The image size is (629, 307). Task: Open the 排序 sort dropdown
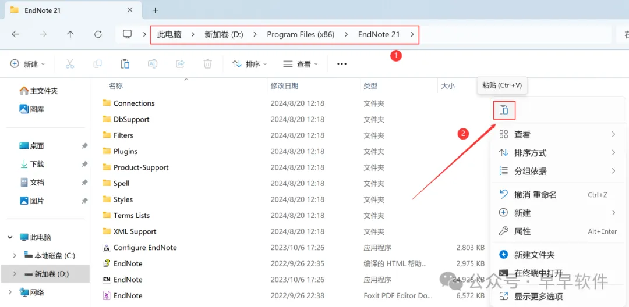250,63
